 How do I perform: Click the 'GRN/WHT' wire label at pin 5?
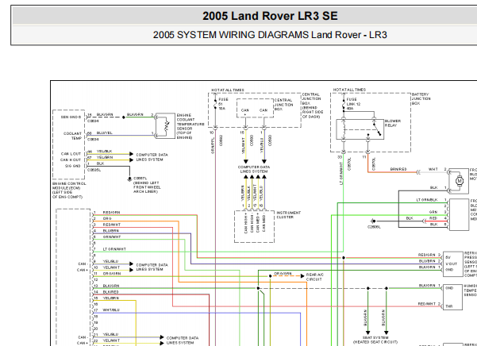(x=112, y=236)
